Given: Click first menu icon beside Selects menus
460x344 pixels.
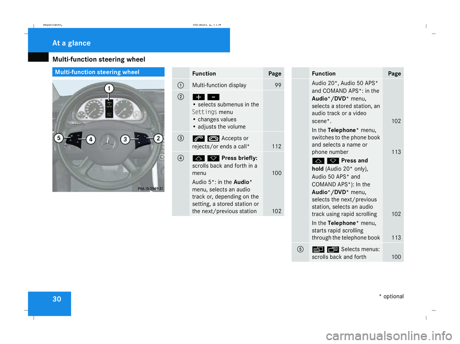Looking at the screenshot, I should [x=318, y=250].
